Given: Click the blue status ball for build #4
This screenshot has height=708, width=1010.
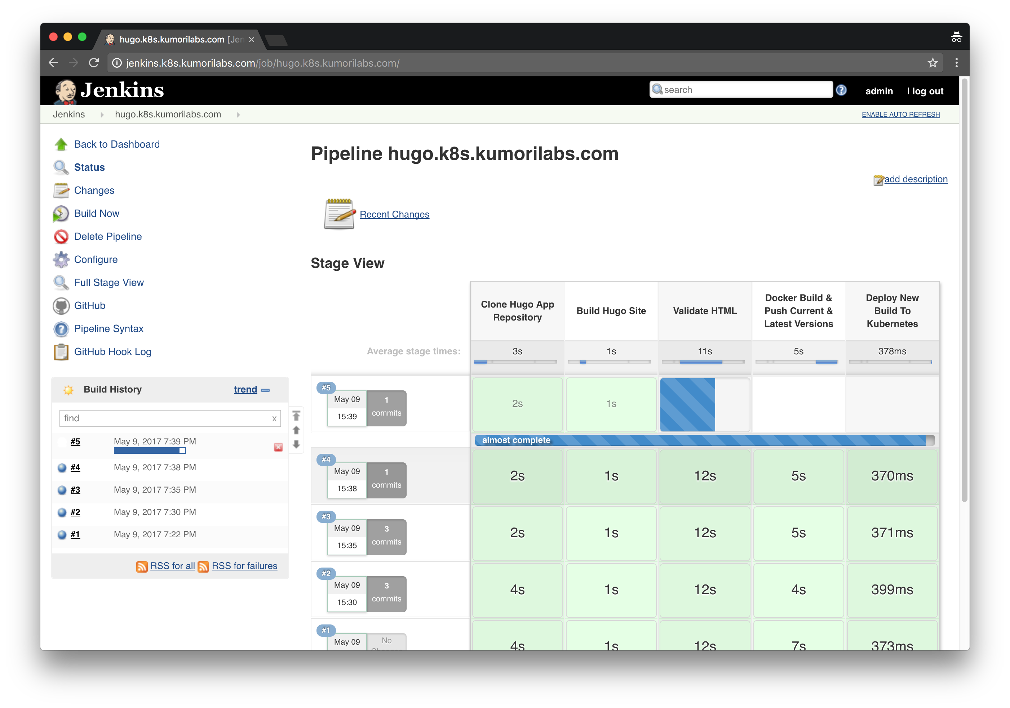Looking at the screenshot, I should [62, 467].
